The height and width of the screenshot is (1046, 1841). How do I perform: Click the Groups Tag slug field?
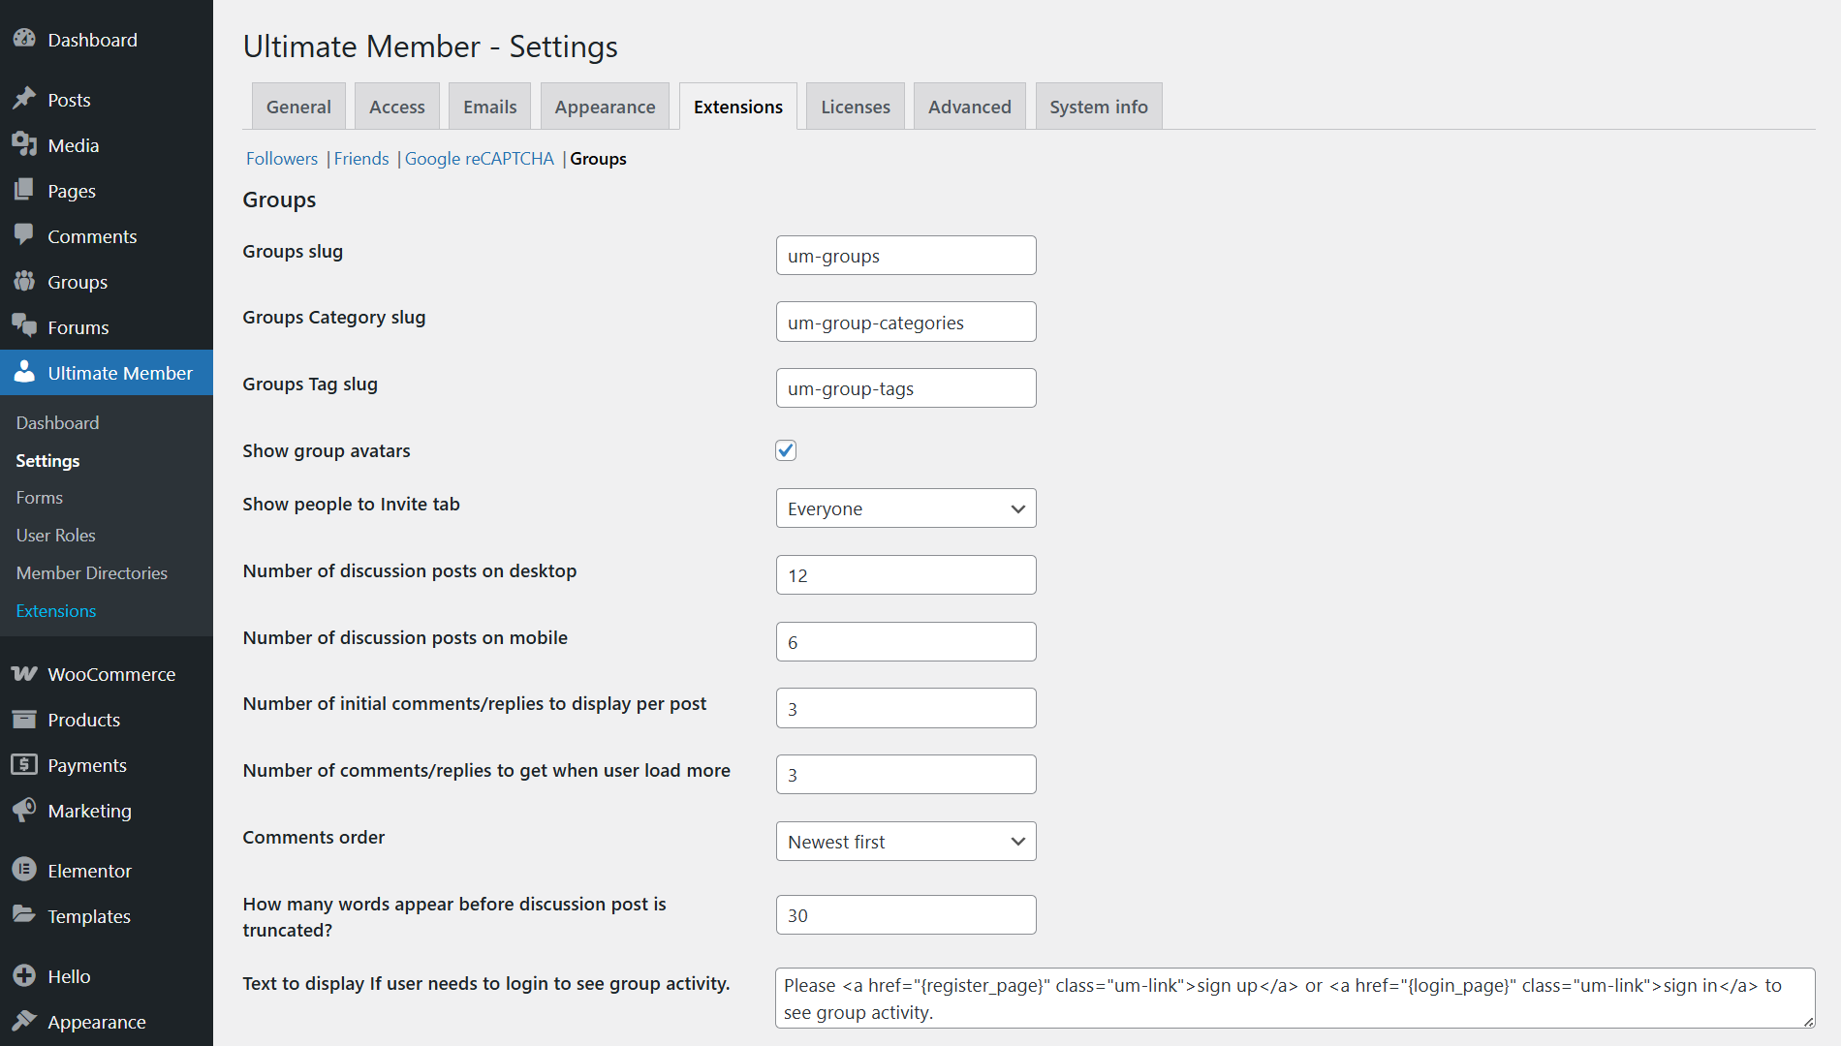coord(906,388)
